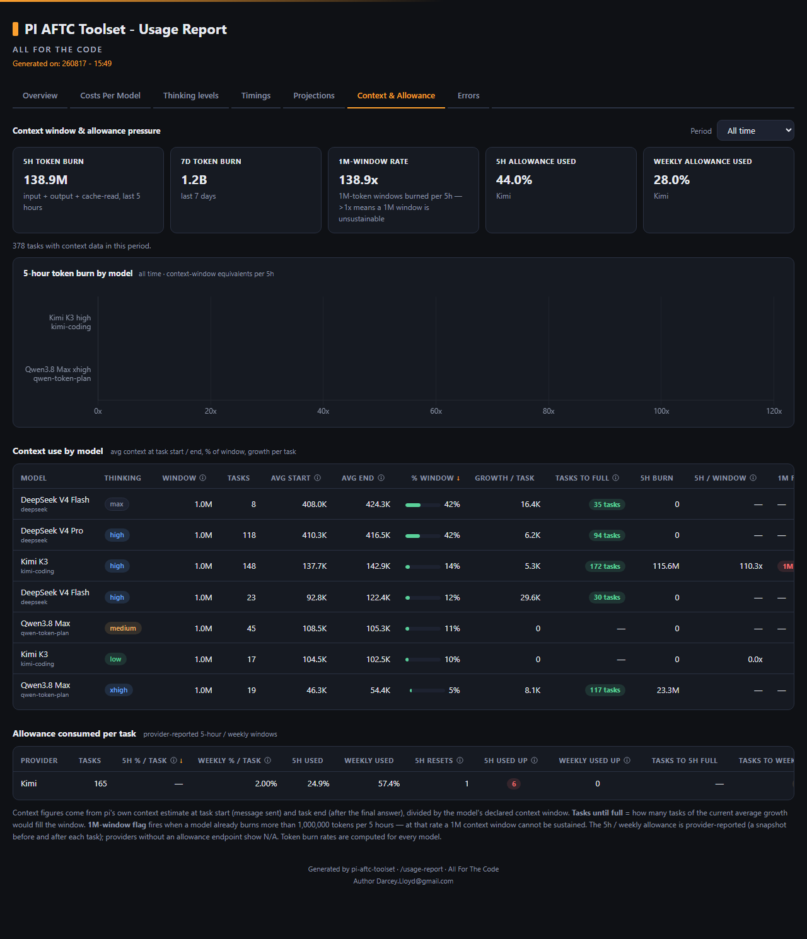Click the 110.3x value in 5H / WINDOW column
The width and height of the screenshot is (807, 939).
tap(751, 566)
